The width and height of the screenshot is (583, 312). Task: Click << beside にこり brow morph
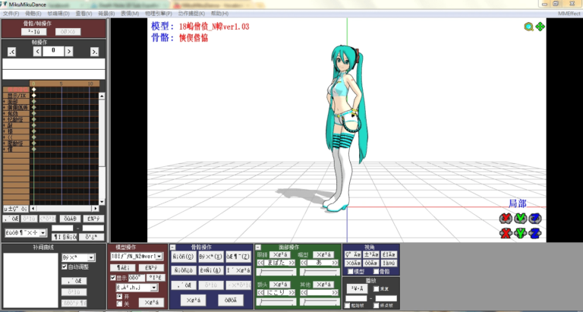(x=260, y=292)
